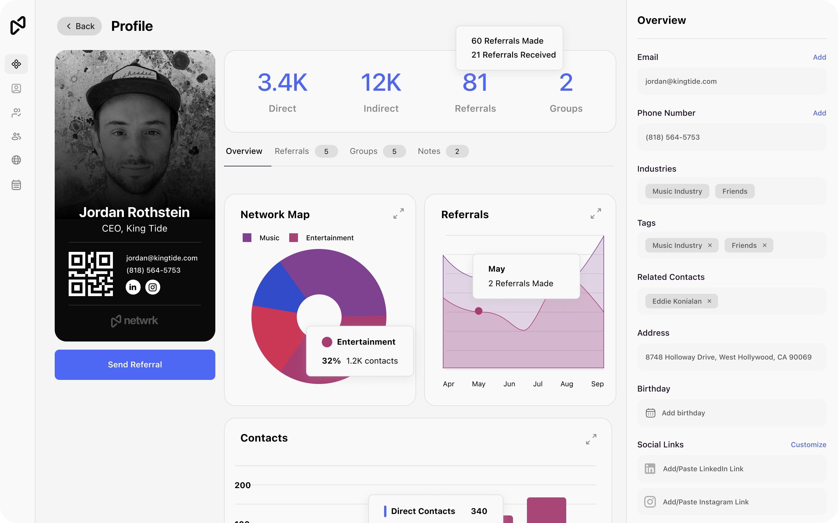The width and height of the screenshot is (838, 523).
Task: Remove Eddie Konialan from related contacts
Action: point(709,301)
